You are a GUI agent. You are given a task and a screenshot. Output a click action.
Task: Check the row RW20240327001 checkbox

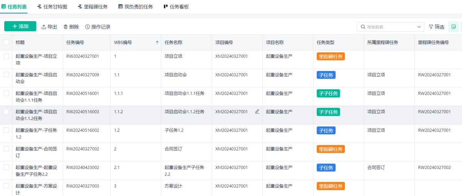pyautogui.click(x=6, y=56)
